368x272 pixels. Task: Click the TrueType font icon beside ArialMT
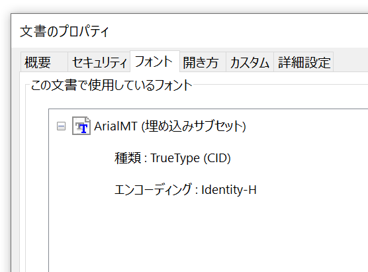[81, 126]
